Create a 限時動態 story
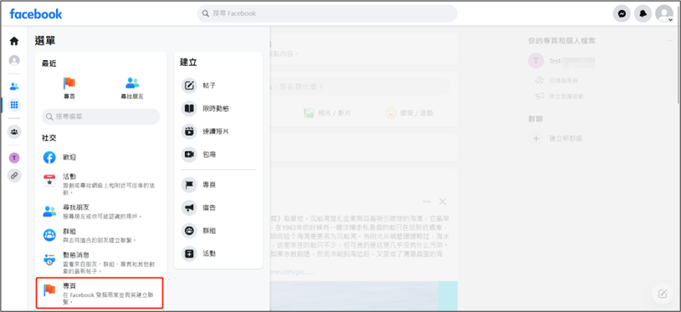 [218, 108]
